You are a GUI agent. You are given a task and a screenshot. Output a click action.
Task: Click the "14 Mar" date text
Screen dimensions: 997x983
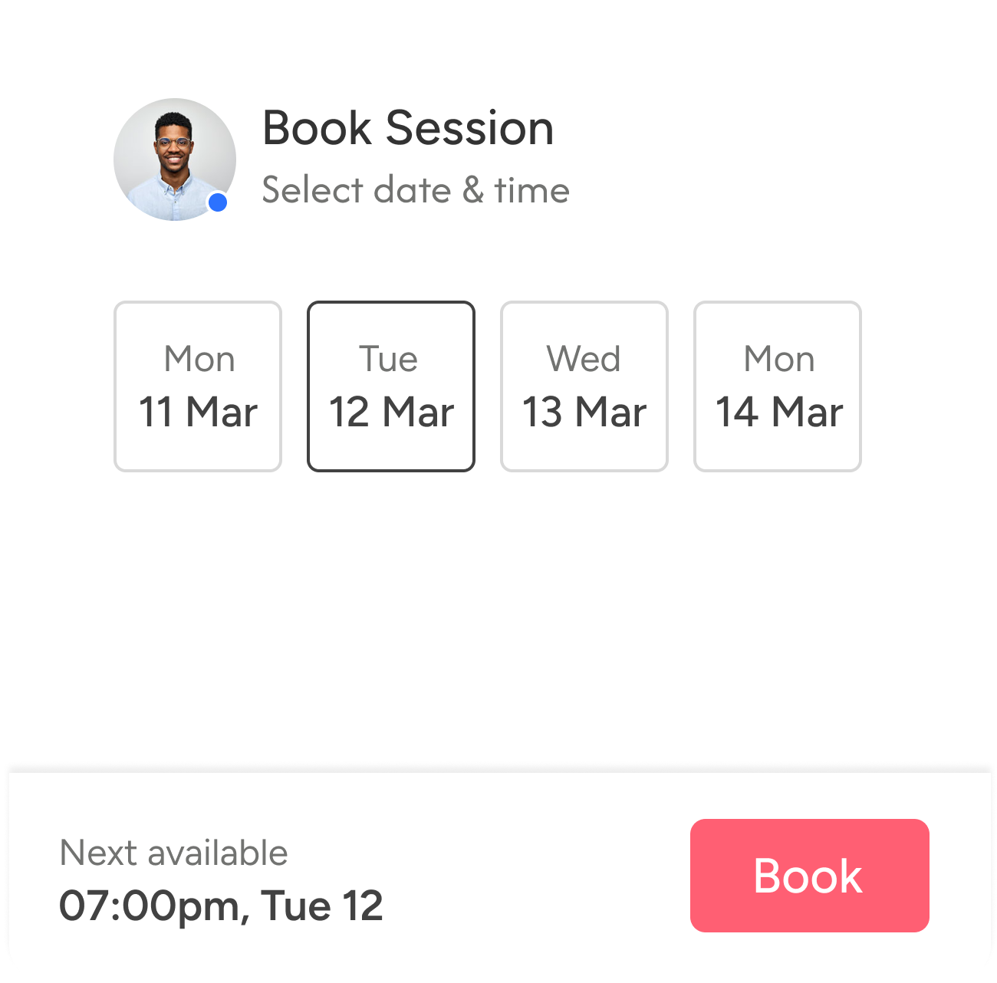tap(779, 412)
